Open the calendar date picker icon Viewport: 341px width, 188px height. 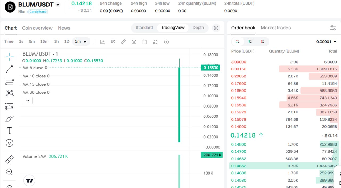pos(145,42)
